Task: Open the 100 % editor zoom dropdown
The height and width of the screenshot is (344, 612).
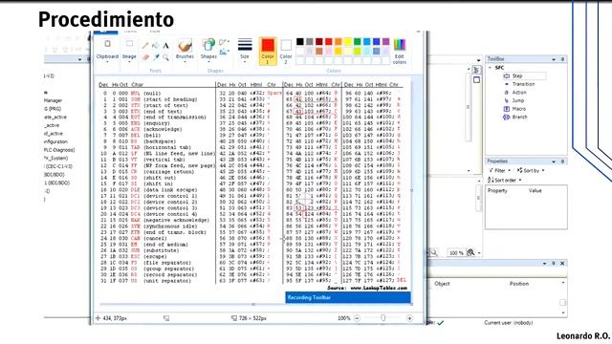Action: click(456, 252)
